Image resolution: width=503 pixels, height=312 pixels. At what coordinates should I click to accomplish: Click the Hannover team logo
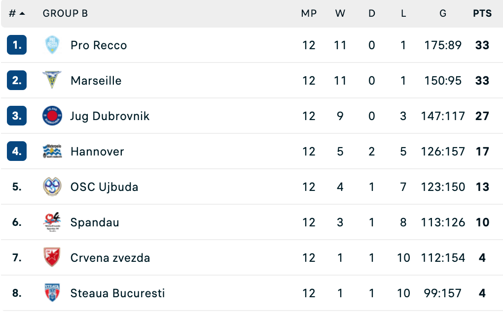click(52, 152)
